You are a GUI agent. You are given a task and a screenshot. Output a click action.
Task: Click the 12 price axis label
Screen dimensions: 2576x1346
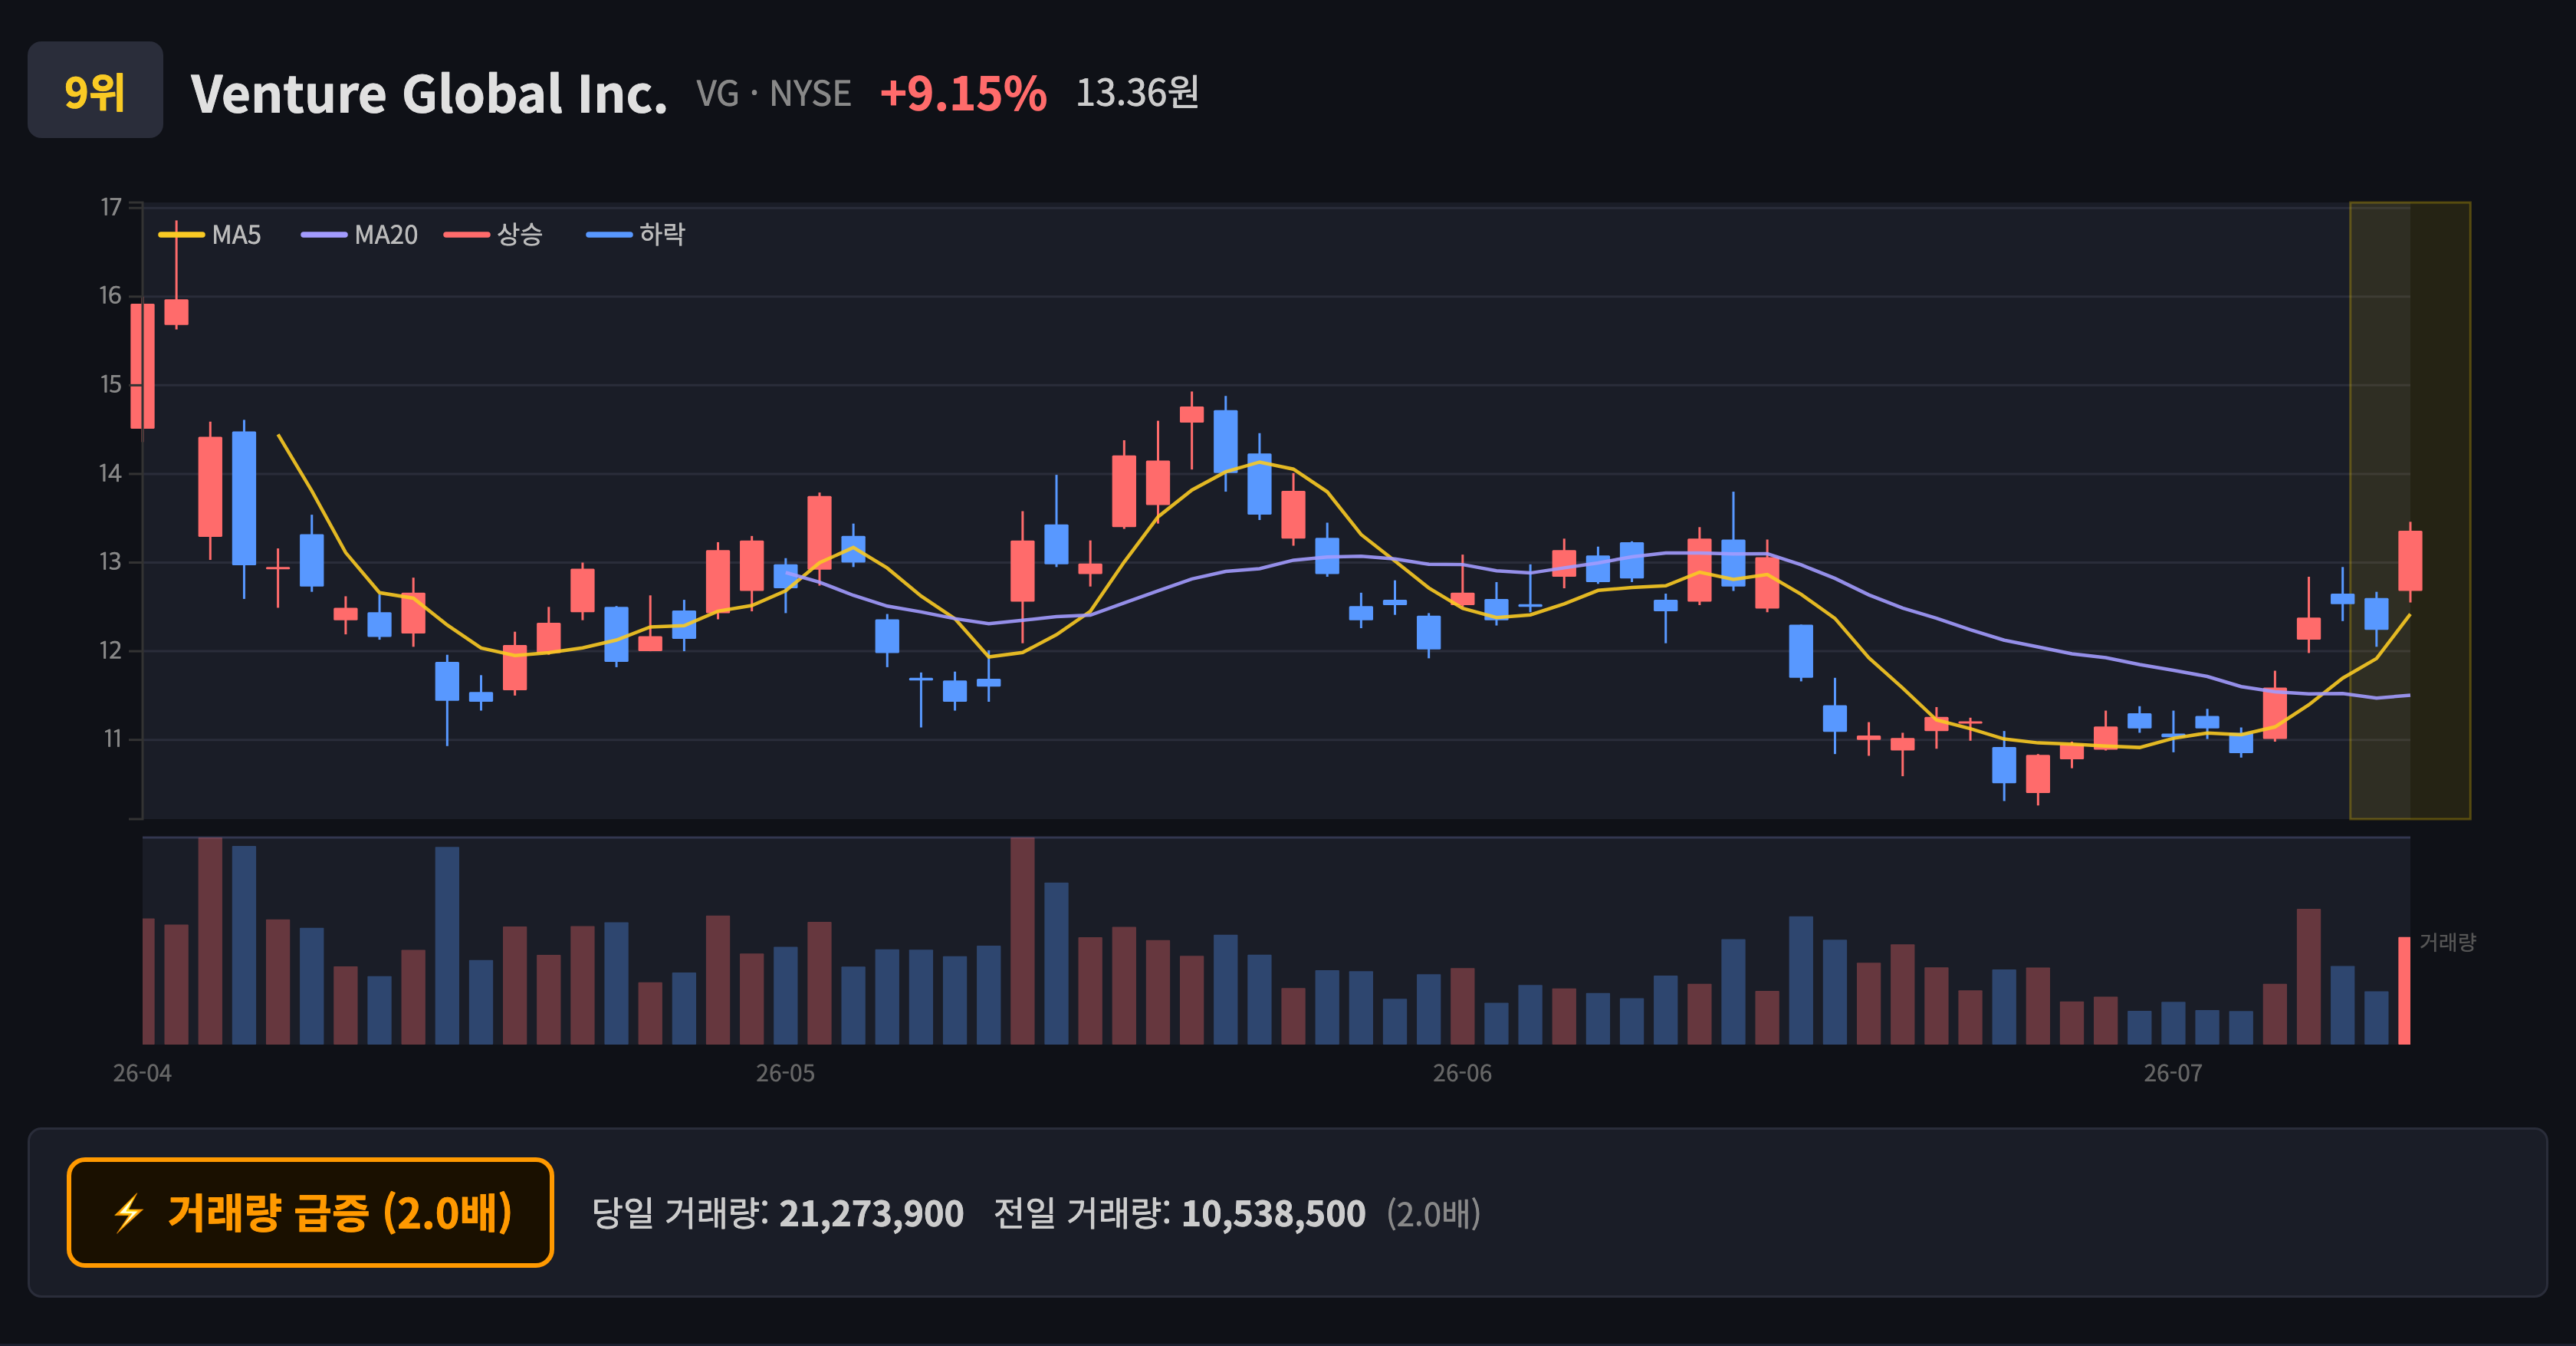(x=110, y=651)
